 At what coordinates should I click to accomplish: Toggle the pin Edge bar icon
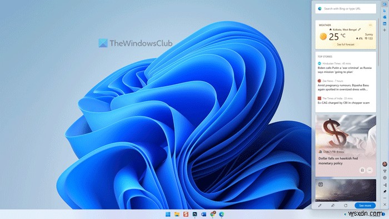pos(385,191)
